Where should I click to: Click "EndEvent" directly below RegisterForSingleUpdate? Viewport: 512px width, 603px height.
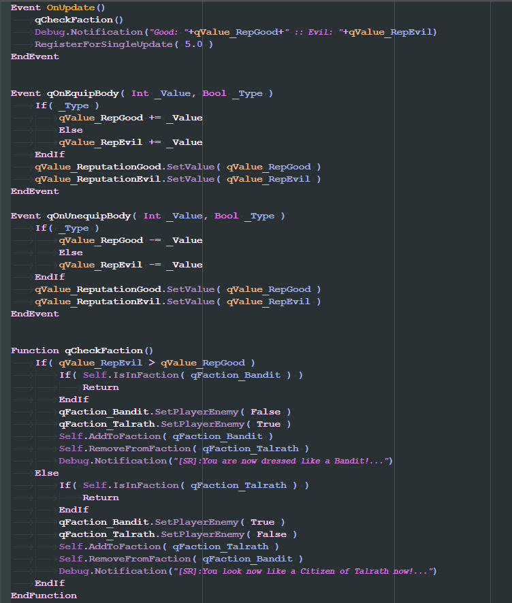tap(35, 56)
